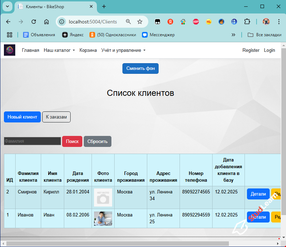This screenshot has height=247, width=286.
Task: Expand the Учёт и управление dropdown
Action: click(123, 50)
